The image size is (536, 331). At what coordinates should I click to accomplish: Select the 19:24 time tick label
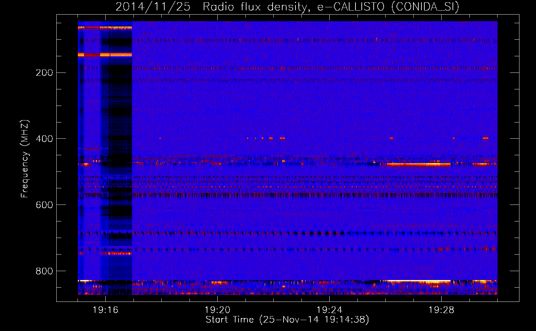pyautogui.click(x=329, y=310)
